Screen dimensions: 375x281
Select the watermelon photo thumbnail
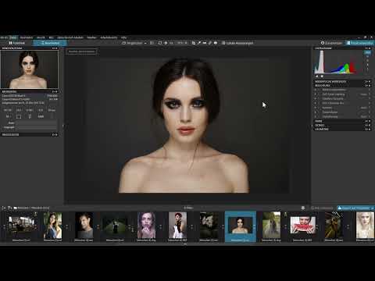click(x=302, y=226)
